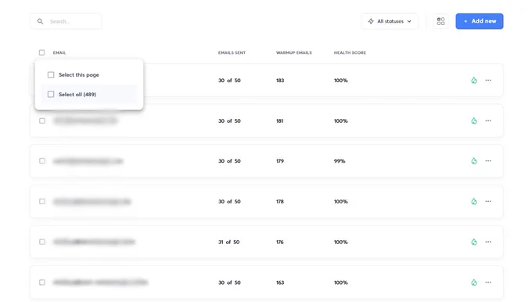Tick checkbox for the 163 warmup row
The height and width of the screenshot is (302, 532).
42,282
